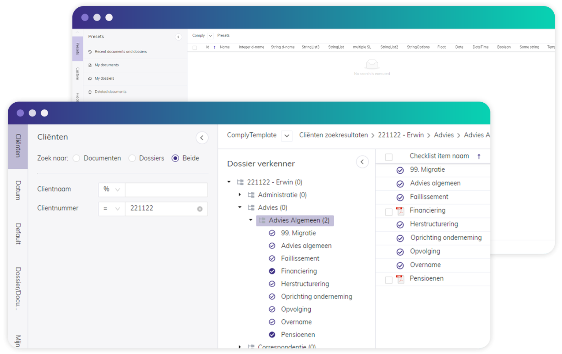Click inside the Clientnaam input field
This screenshot has width=562, height=354.
[166, 190]
